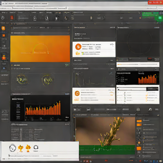Screen dimensions: 163x163
Task: Click the yellow folder icon in the upper white card
Action: tap(77, 53)
